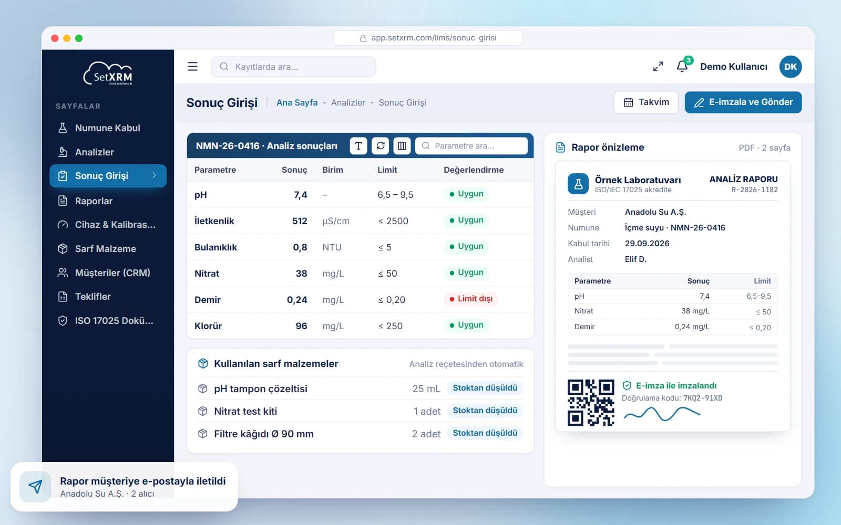
Task: Click the package icon beside Nitrat test kiti
Action: point(202,411)
